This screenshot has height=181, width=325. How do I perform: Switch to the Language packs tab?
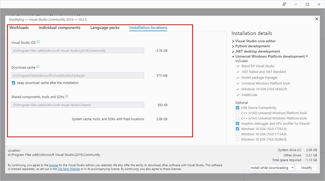105,28
